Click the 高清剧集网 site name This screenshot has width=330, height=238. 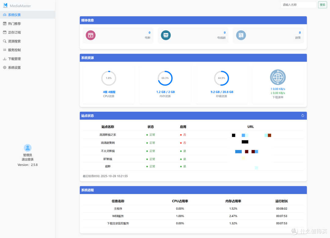(x=108, y=143)
